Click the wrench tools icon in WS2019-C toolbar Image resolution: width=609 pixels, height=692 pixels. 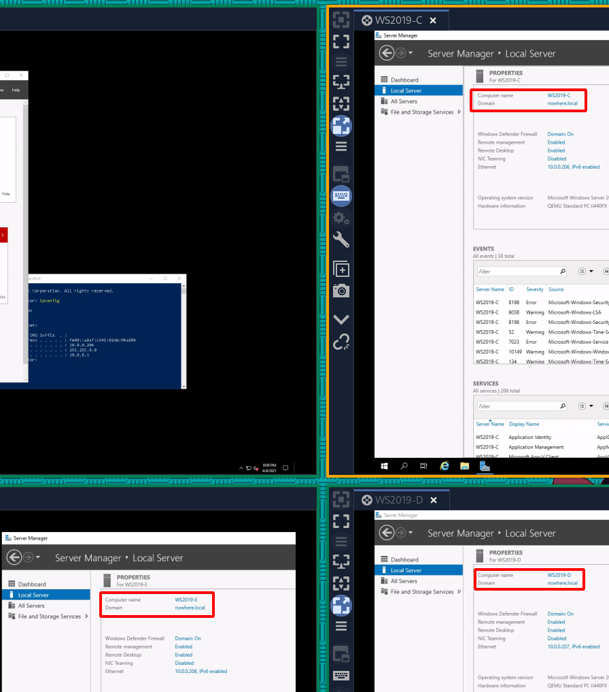(x=341, y=240)
